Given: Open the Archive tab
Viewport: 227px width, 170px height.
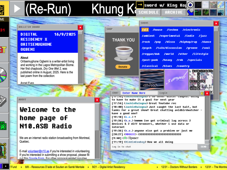Looking at the screenshot, I should point(174,13).
